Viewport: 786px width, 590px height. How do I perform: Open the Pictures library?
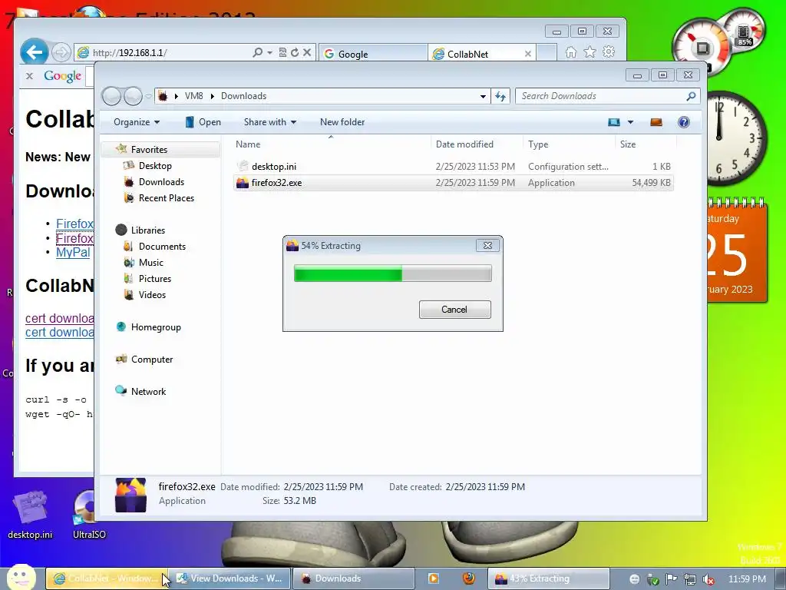pyautogui.click(x=155, y=278)
